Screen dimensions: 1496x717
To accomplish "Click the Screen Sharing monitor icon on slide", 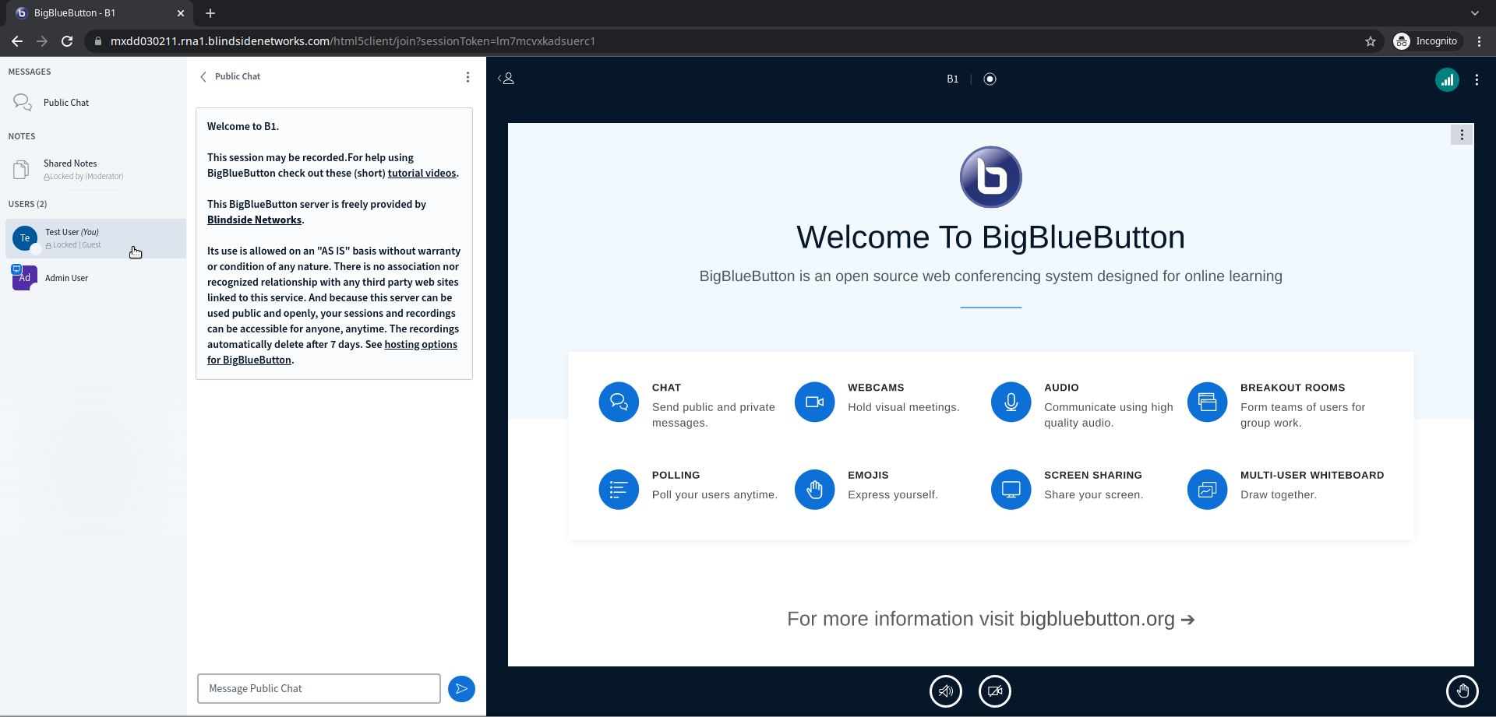I will click(1011, 490).
